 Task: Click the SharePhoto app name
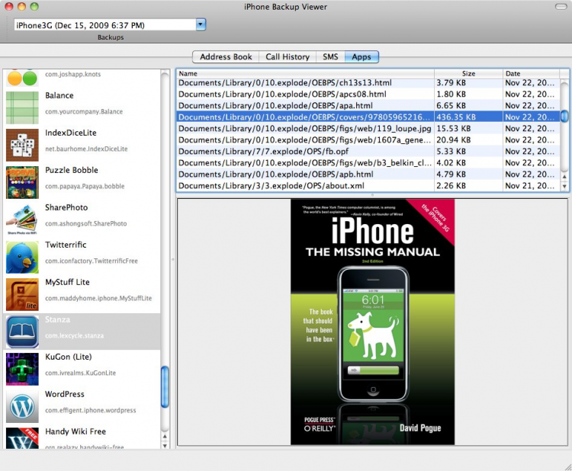click(66, 207)
